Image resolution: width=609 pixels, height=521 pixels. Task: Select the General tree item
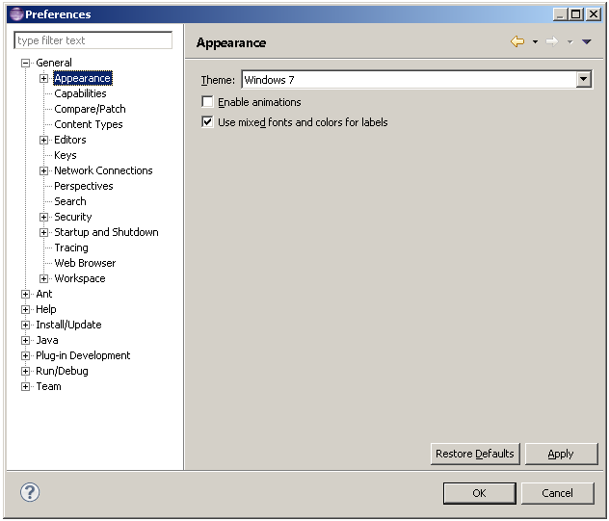click(x=54, y=63)
